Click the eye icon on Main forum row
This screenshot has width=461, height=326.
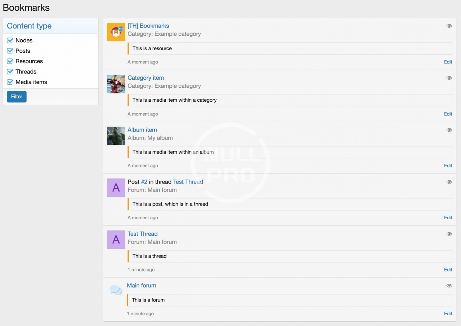[449, 286]
